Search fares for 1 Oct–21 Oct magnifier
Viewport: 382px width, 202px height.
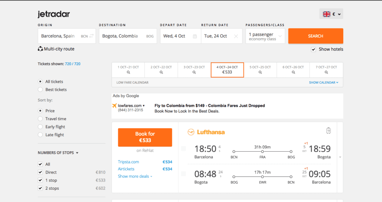pos(128,72)
